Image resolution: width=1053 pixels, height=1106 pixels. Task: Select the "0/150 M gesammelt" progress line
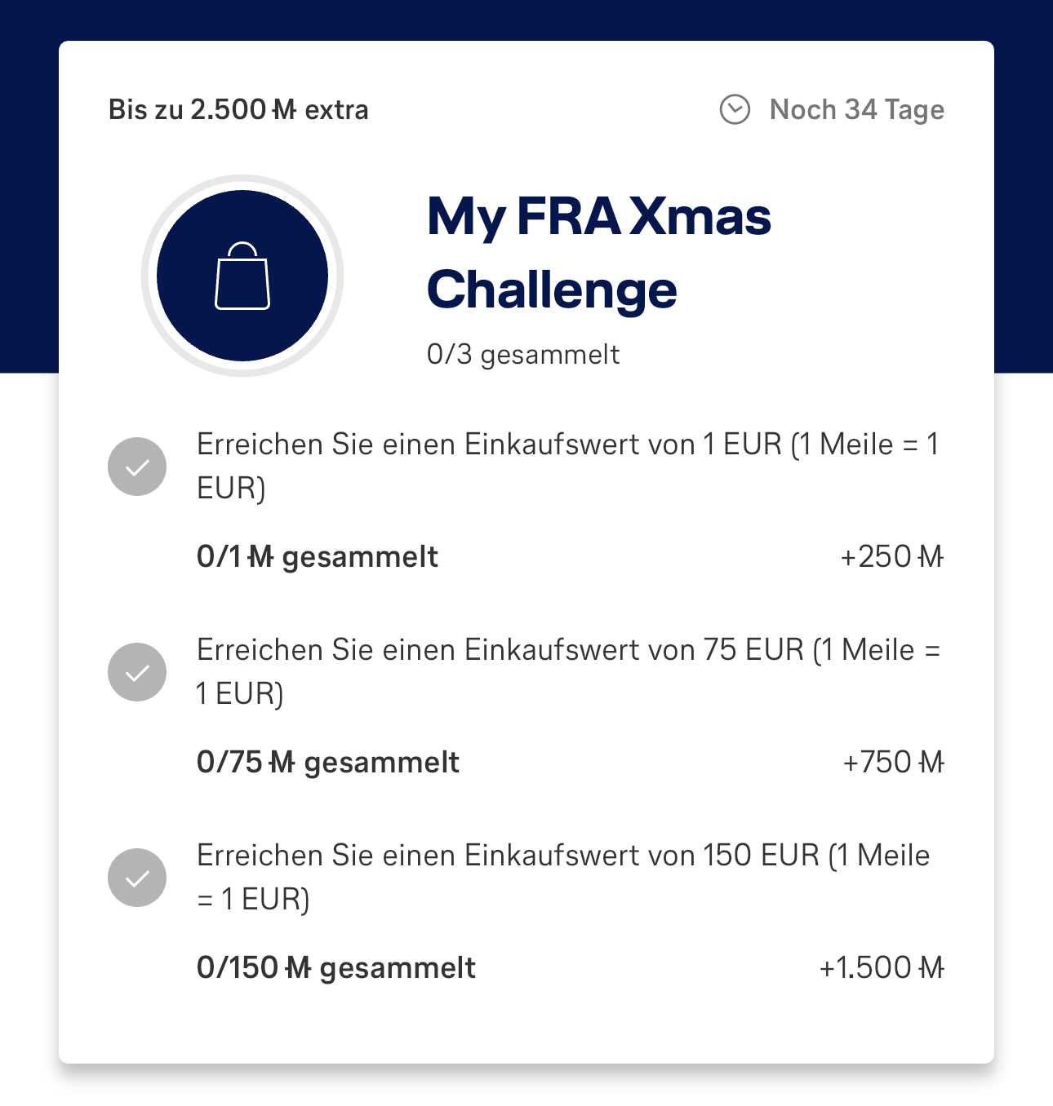coord(335,967)
